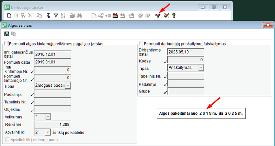Screen dimensions: 275x146
Task: Close the Algos servisas window
Action: point(268,25)
